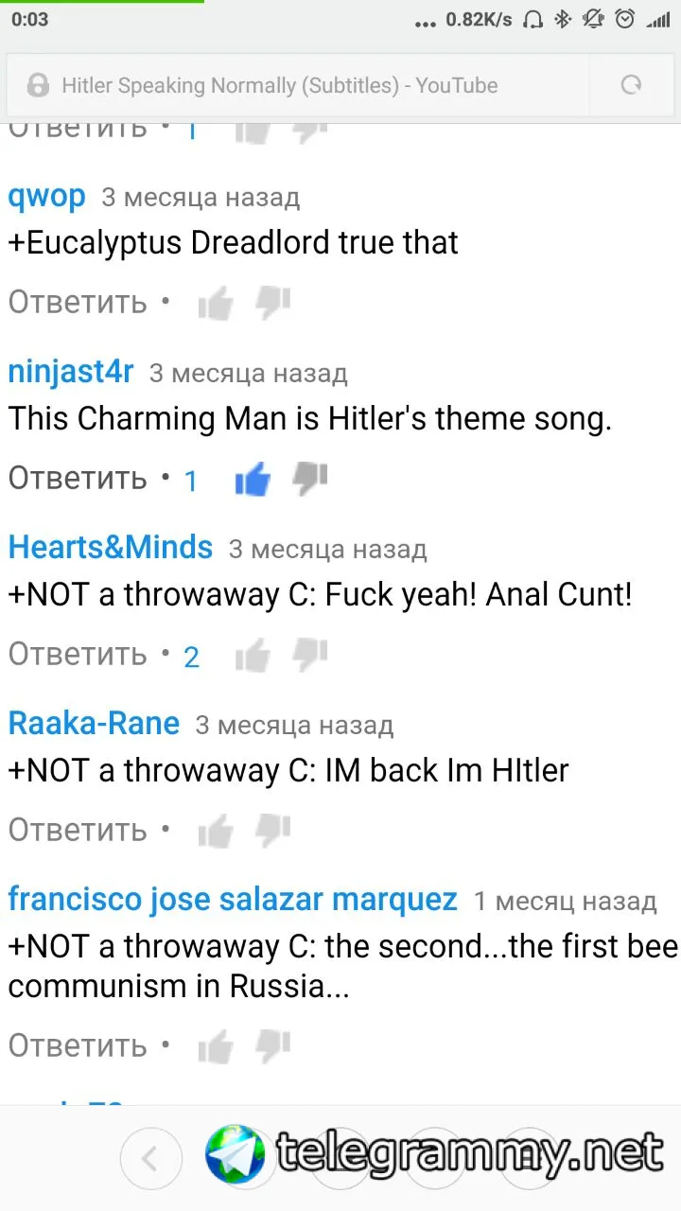
Task: Dislike ninjast4r's This Charming Man comment
Action: tap(310, 479)
